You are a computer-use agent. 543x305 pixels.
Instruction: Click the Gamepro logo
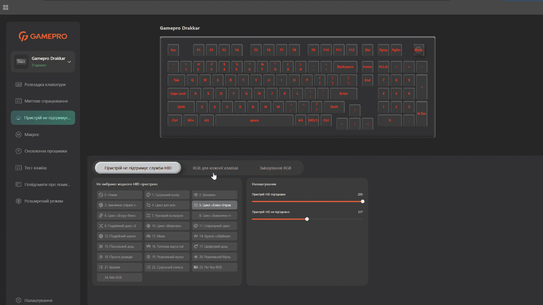point(43,36)
